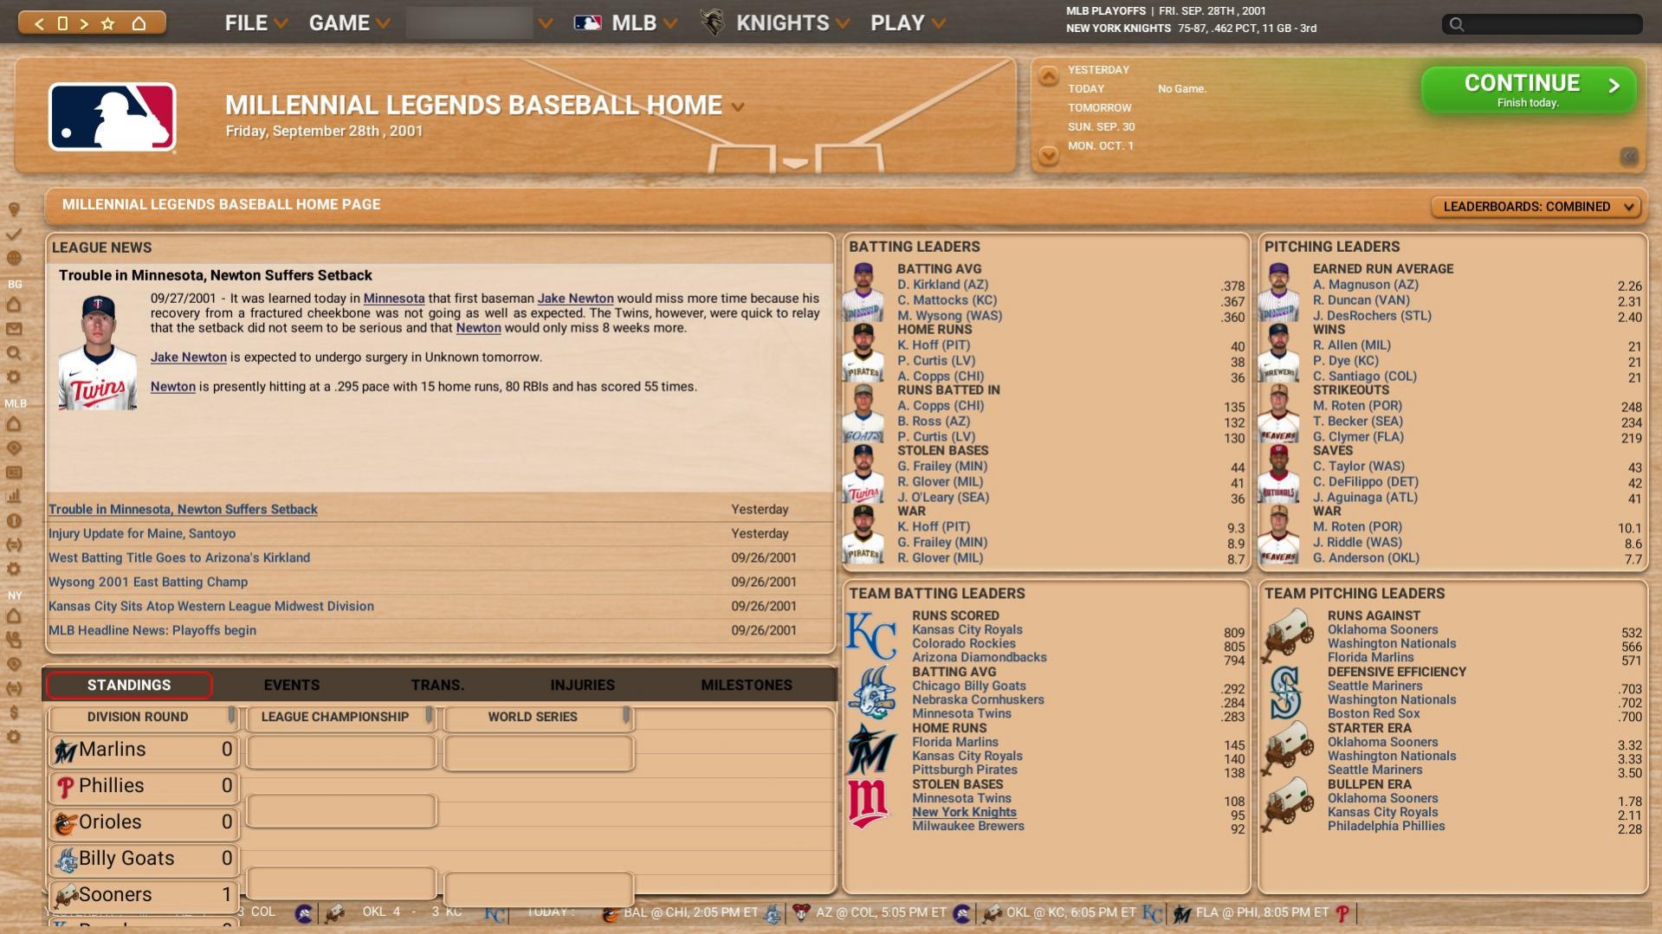1662x934 pixels.
Task: Click the MLB section news card icon in sidebar
Action: click(14, 473)
